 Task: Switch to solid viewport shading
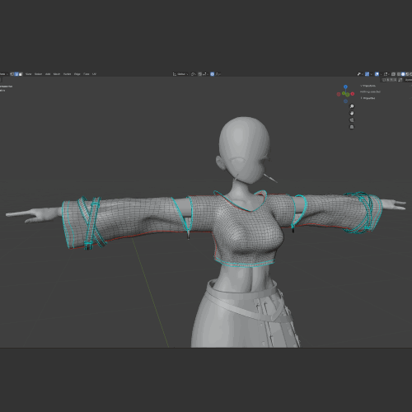click(x=403, y=74)
